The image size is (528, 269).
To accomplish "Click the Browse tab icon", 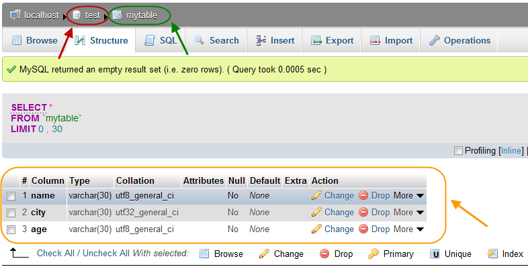I will coord(17,40).
